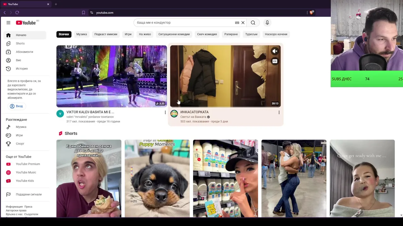The image size is (403, 226).
Task: Open a new browser tab
Action: (56, 4)
